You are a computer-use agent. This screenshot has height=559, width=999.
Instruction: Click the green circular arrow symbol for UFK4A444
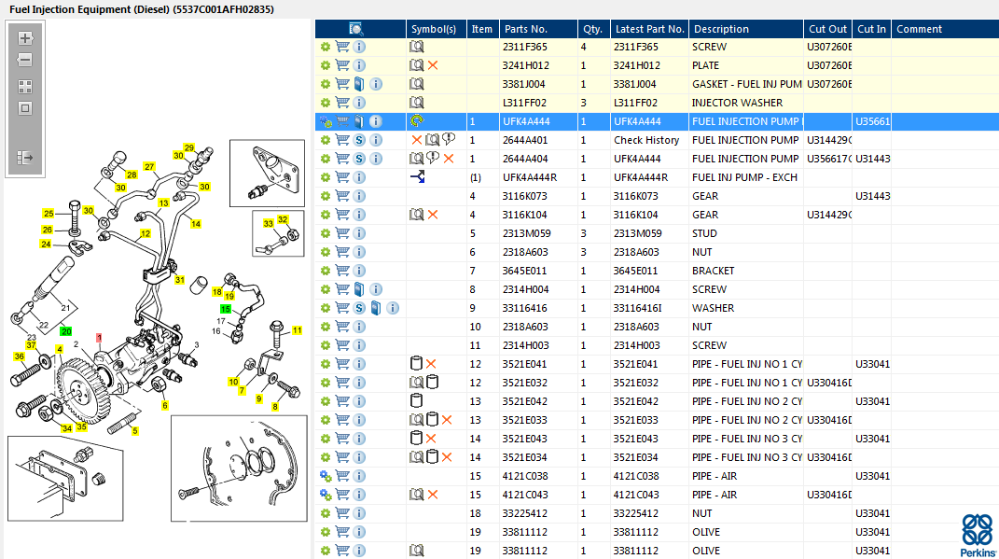[x=417, y=121]
